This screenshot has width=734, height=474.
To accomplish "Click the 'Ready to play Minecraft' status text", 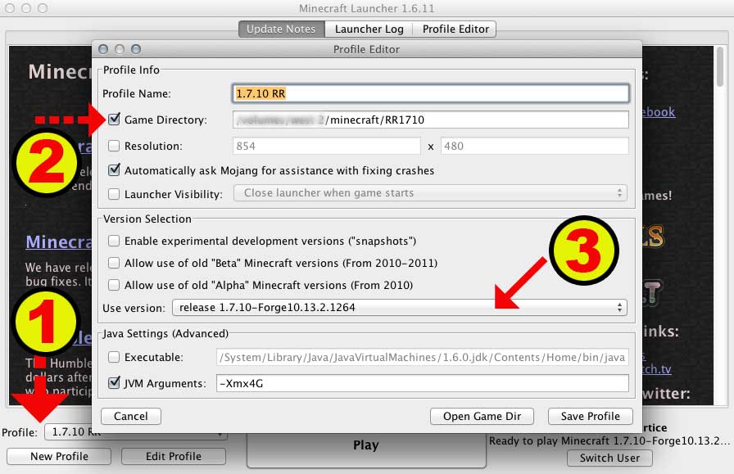I will 609,440.
